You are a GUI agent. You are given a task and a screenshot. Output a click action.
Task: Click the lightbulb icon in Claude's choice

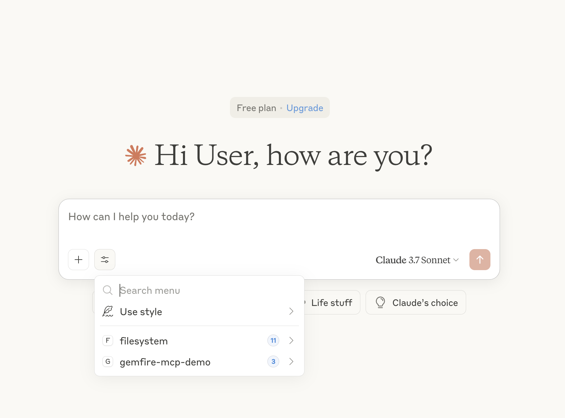pos(380,302)
